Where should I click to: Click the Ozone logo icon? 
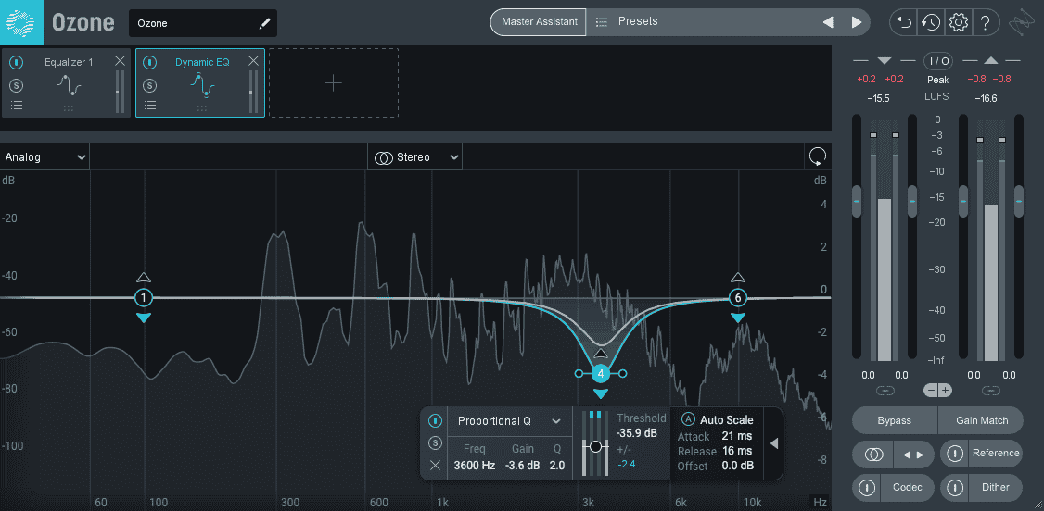pos(21,22)
